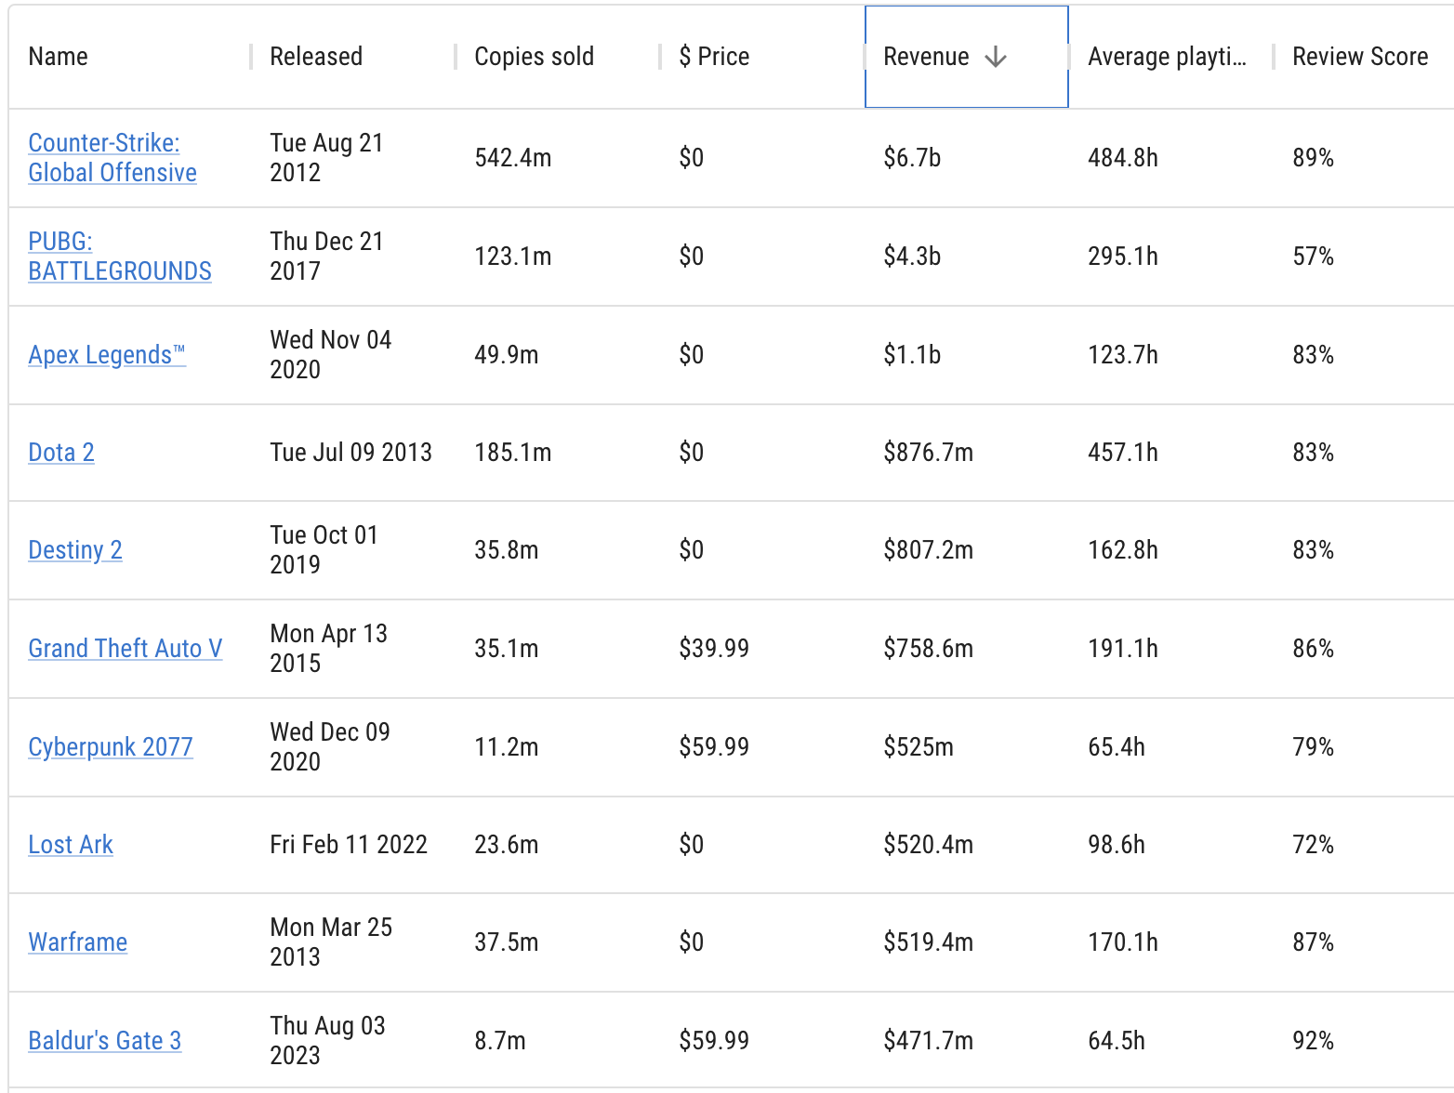Sort by the $ Price column header

(x=714, y=57)
